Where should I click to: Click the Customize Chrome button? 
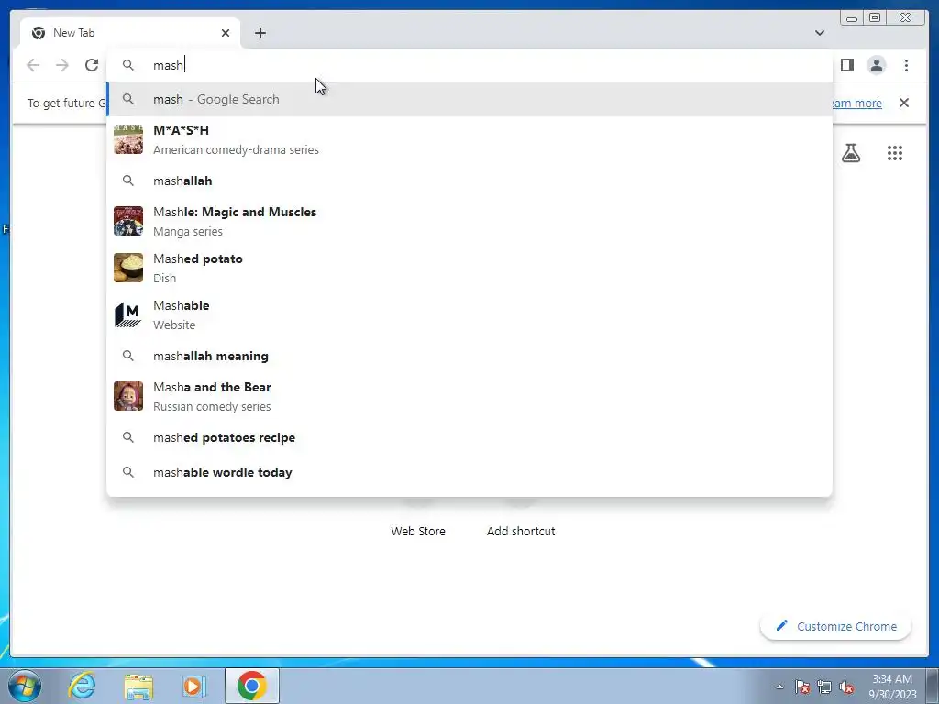(x=836, y=626)
